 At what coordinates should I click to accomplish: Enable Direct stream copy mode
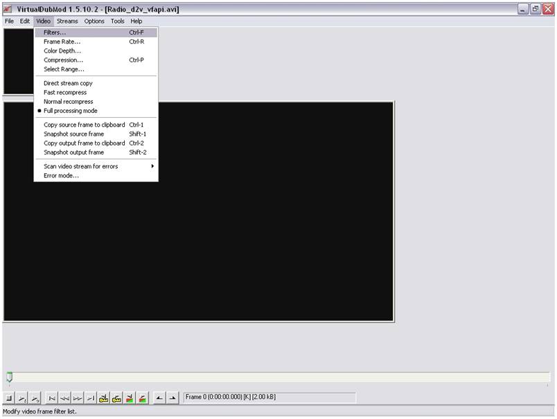tap(96, 83)
